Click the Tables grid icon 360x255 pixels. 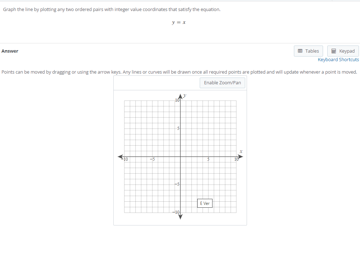coord(300,51)
